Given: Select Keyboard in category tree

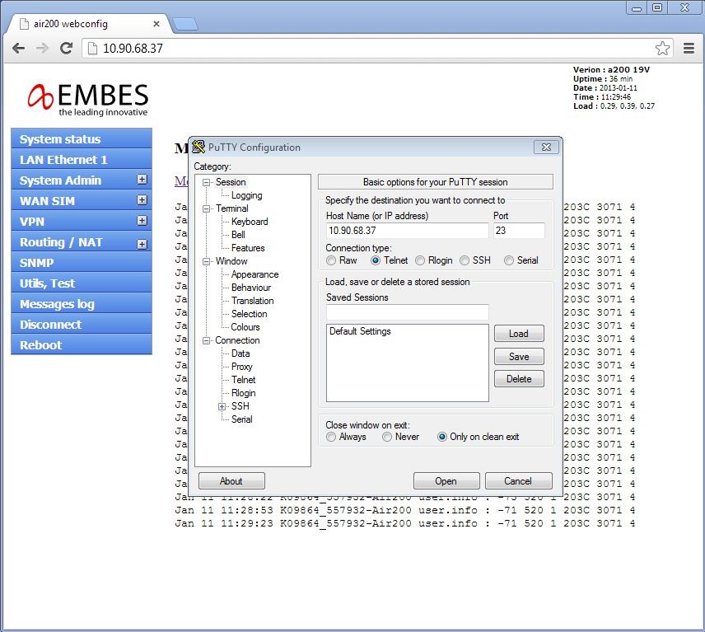Looking at the screenshot, I should (x=250, y=222).
